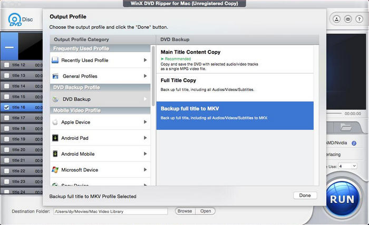Click the black video thumbnail in title list
This screenshot has width=369, height=225.
coord(31,46)
